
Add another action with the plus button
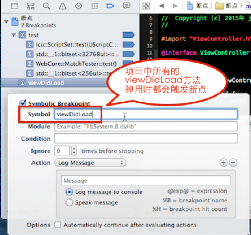coord(224,163)
